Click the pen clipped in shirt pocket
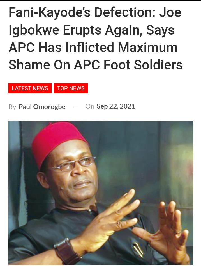 pyautogui.click(x=138, y=249)
